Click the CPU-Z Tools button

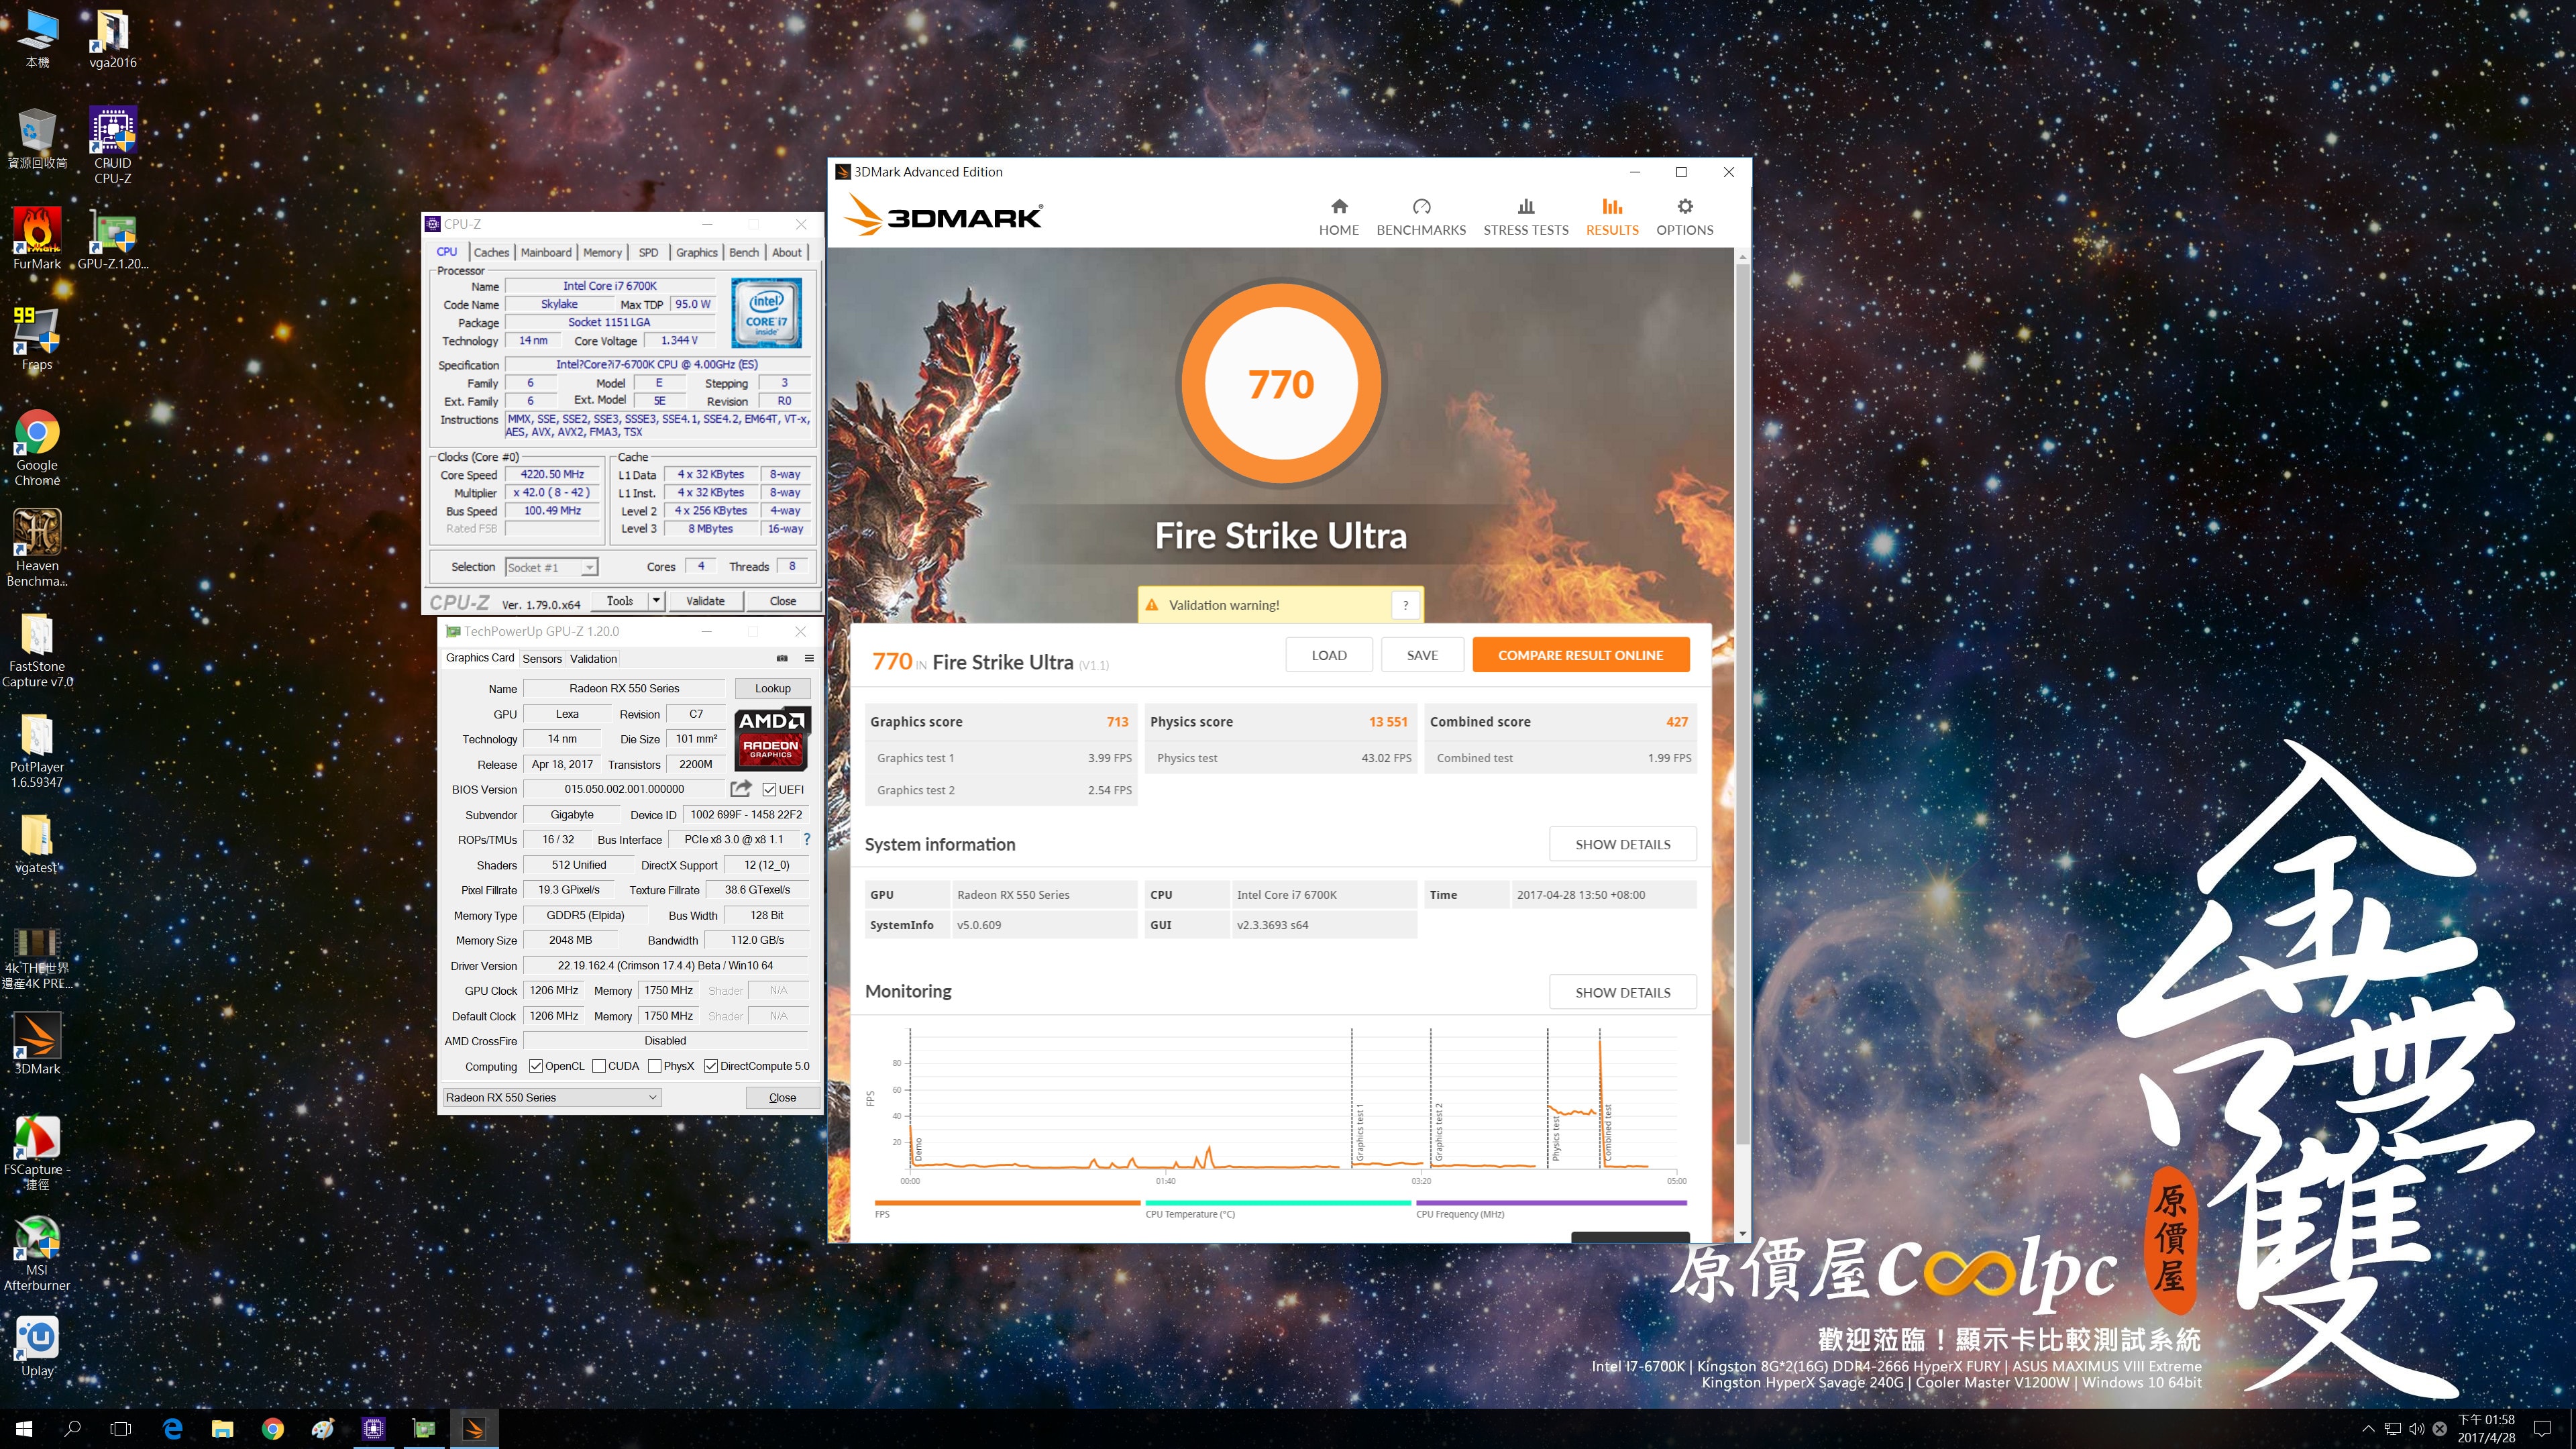tap(619, 600)
